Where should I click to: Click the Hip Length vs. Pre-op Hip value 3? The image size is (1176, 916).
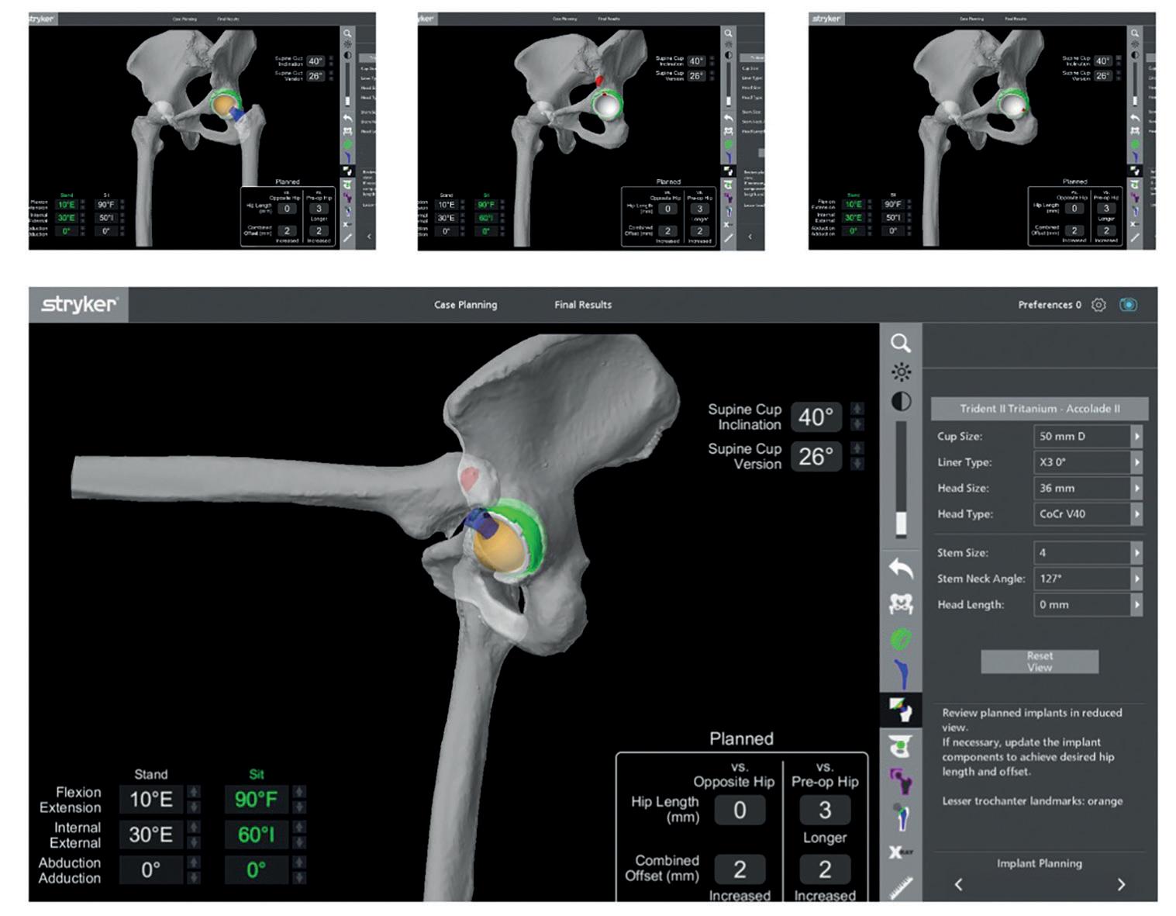pyautogui.click(x=825, y=811)
